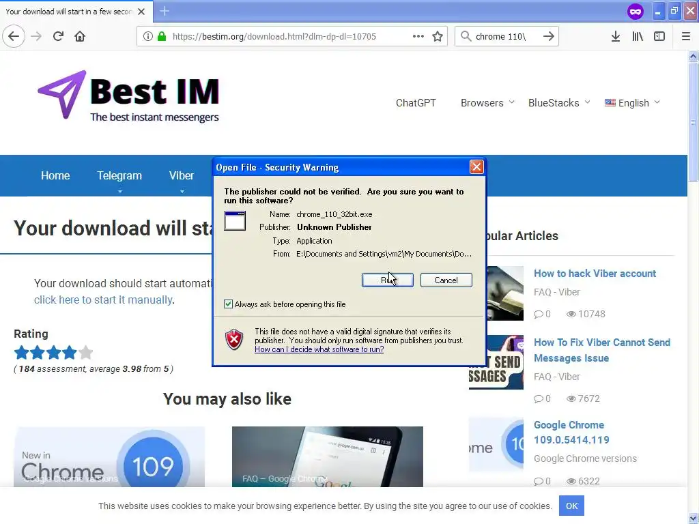The width and height of the screenshot is (699, 524).
Task: Click the Chrome 109 sidebar article thumbnail
Action: 496,445
